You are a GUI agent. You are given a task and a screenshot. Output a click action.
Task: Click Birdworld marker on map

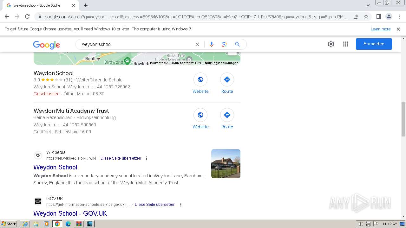[127, 61]
